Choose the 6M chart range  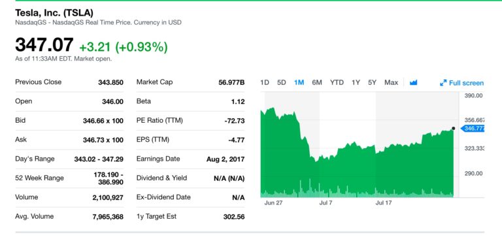(x=316, y=82)
